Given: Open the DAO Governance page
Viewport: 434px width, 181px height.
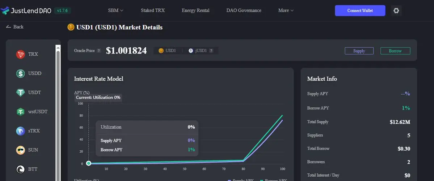Looking at the screenshot, I should pyautogui.click(x=244, y=10).
